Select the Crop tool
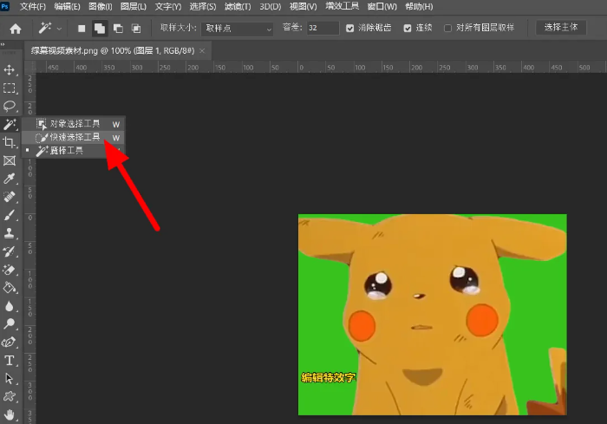 pyautogui.click(x=10, y=142)
